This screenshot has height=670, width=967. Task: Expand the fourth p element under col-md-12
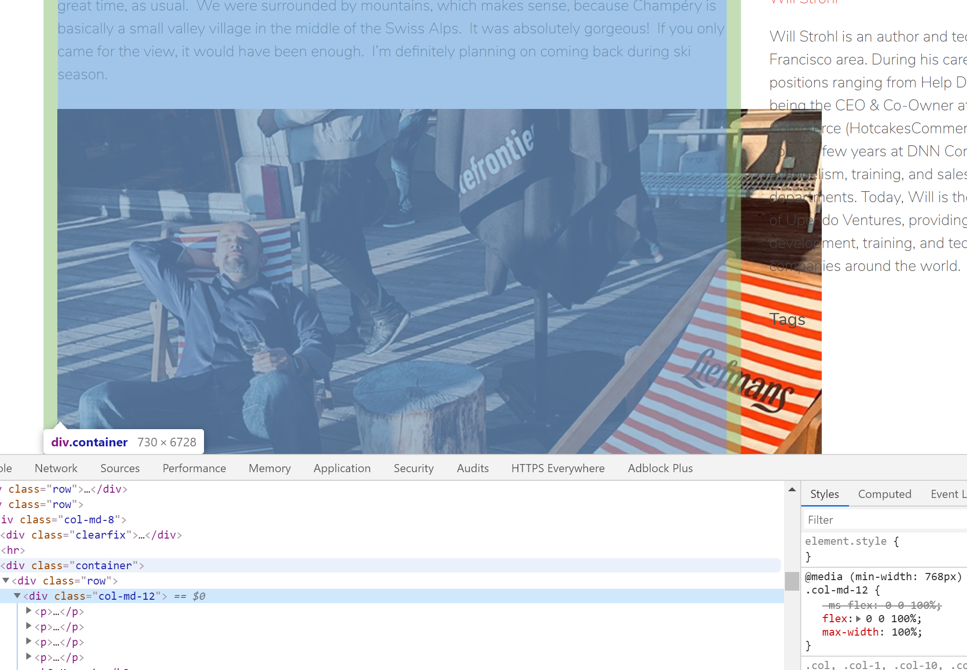click(x=29, y=657)
